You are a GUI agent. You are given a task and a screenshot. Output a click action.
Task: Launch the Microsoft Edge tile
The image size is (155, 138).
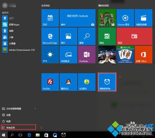click(x=50, y=36)
